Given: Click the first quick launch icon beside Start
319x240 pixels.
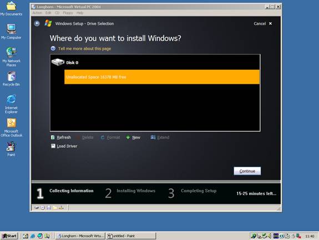Looking at the screenshot, I should (26, 236).
